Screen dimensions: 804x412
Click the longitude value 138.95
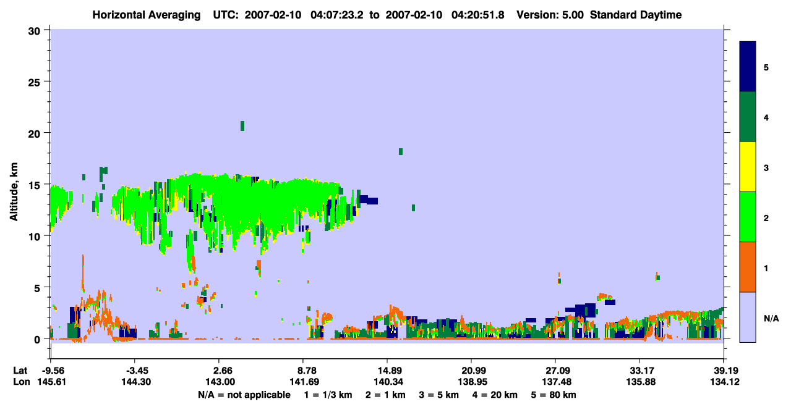pos(473,382)
